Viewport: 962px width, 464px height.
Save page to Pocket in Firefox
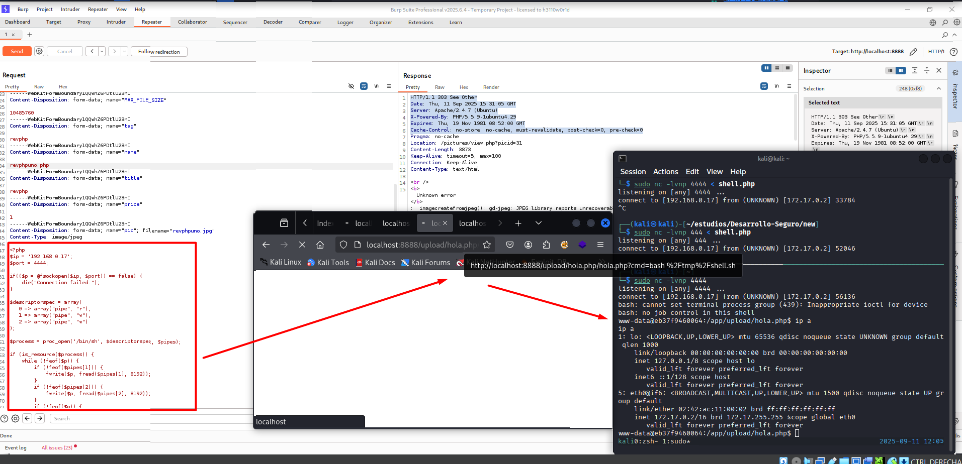[x=510, y=245]
